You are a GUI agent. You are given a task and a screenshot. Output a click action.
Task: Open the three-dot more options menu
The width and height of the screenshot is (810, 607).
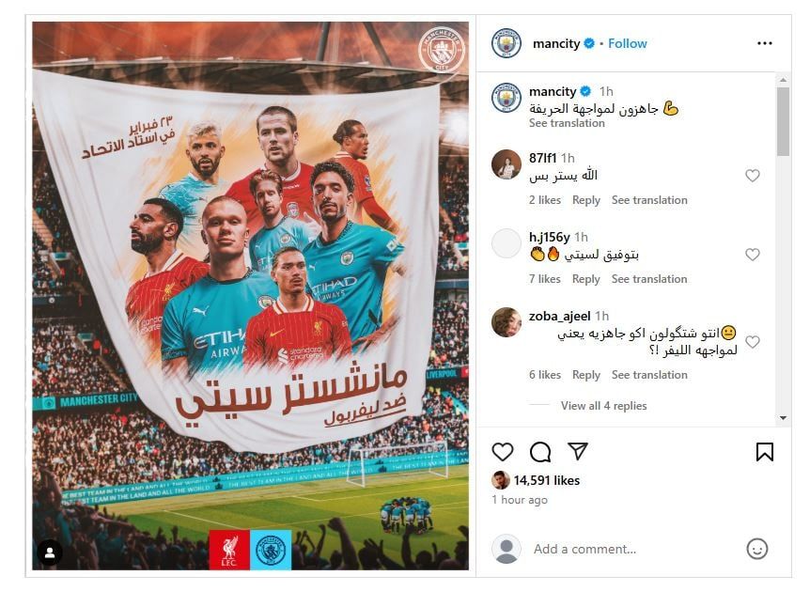pos(765,43)
